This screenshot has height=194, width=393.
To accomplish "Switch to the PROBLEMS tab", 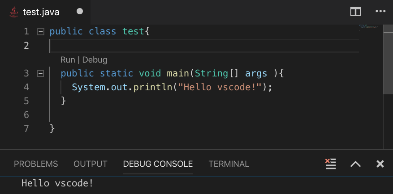I will pos(36,164).
